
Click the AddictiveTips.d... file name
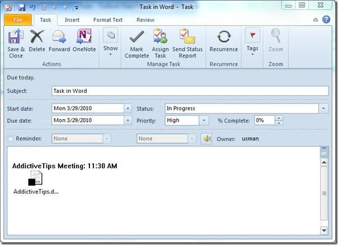point(36,191)
